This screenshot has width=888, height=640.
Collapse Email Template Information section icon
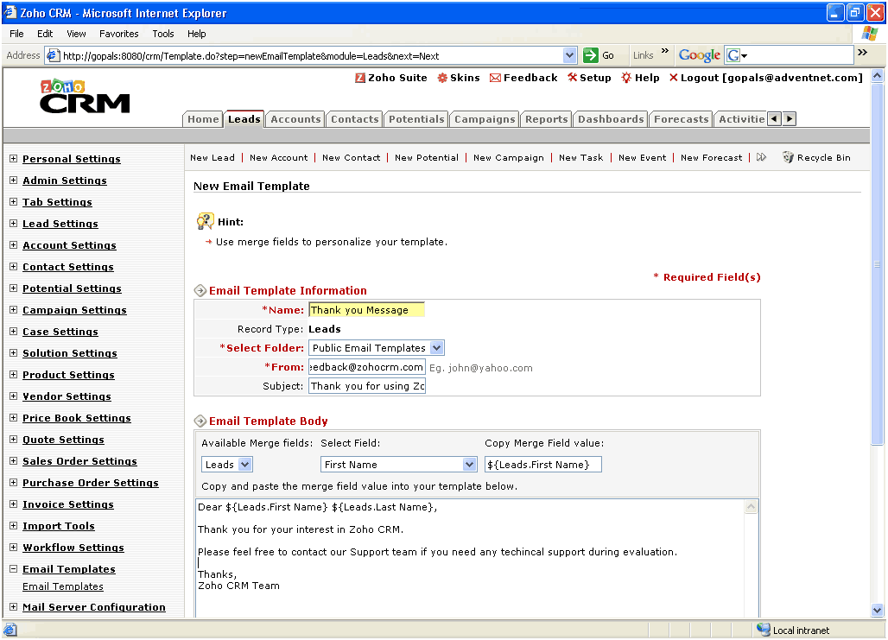click(x=200, y=291)
